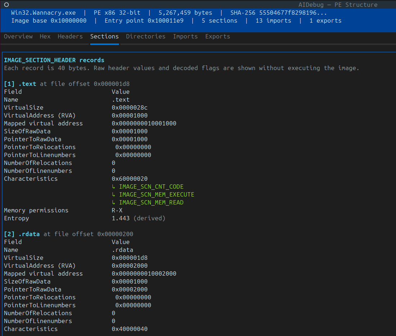Open the Headers tab
396x336 pixels.
[70, 36]
